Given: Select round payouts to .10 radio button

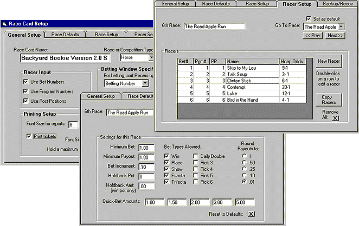Looking at the screenshot, I should pyautogui.click(x=244, y=175).
